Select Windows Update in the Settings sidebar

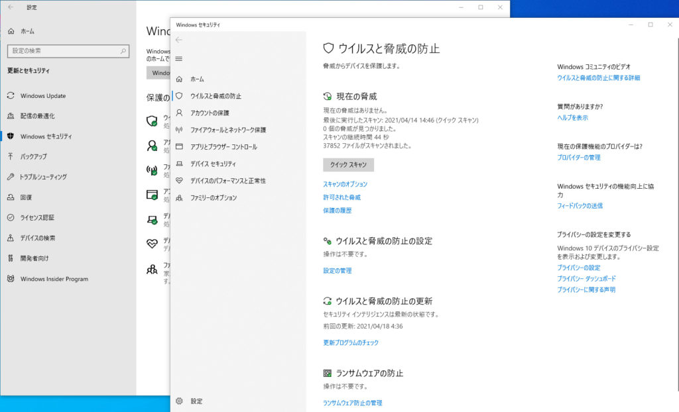point(43,96)
